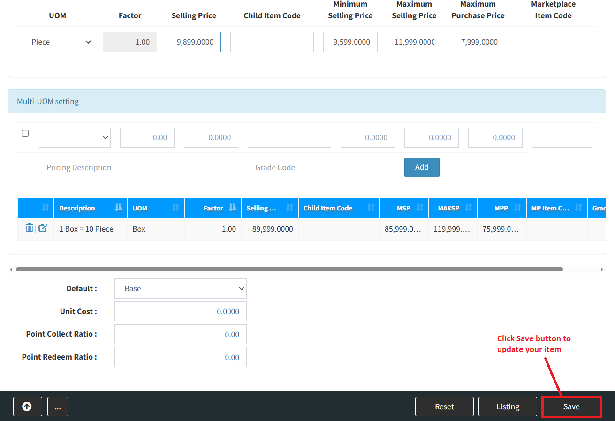This screenshot has height=421, width=615.
Task: Click the Save button
Action: [x=571, y=406]
